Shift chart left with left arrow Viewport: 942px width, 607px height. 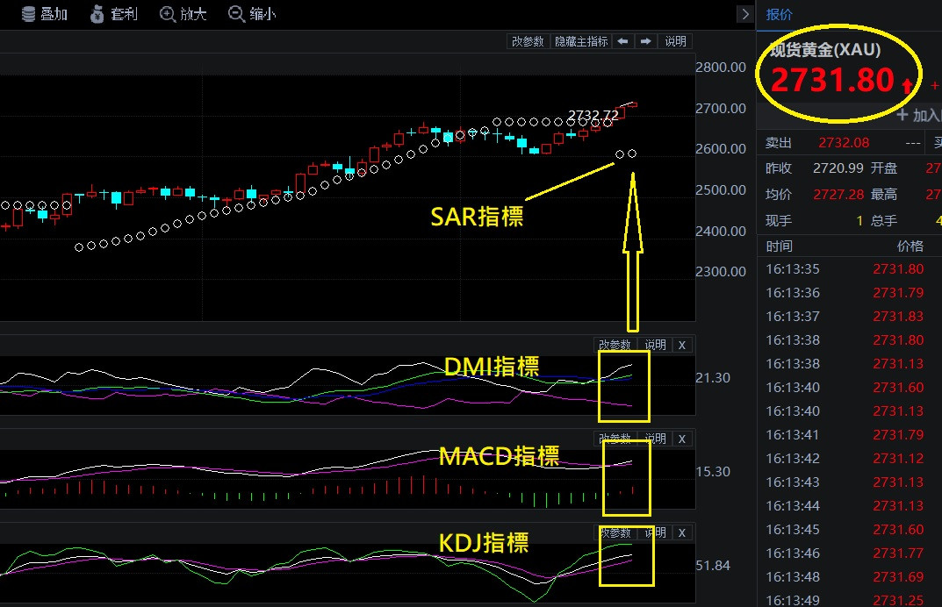click(x=622, y=41)
